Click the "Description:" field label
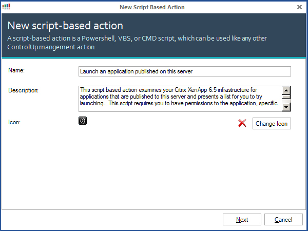This screenshot has height=231, width=308. click(24, 91)
